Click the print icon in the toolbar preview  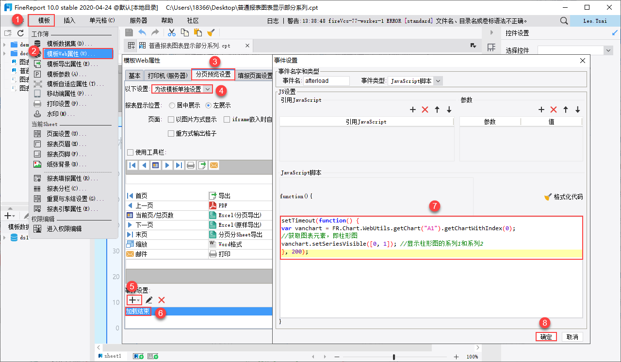click(191, 165)
